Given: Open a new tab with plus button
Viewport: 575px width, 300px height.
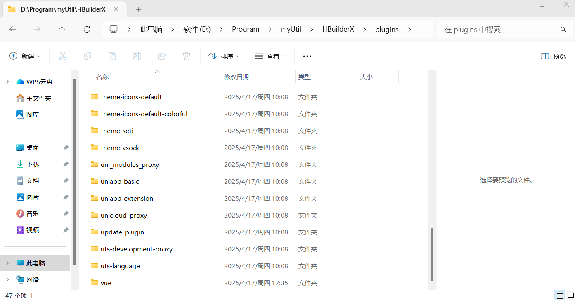Looking at the screenshot, I should tap(139, 9).
